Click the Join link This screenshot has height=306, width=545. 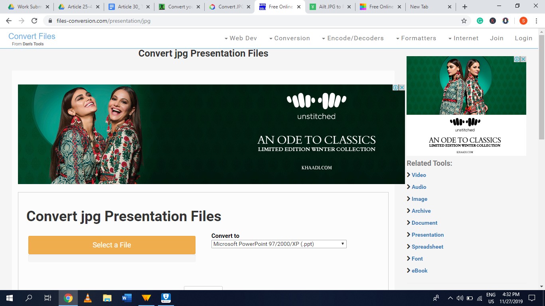click(497, 38)
